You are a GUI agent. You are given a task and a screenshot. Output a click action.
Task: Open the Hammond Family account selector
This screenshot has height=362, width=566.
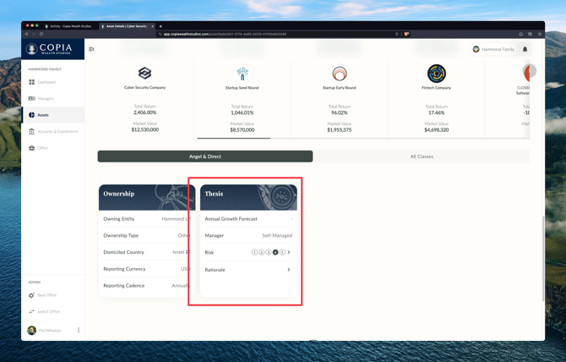tap(494, 49)
